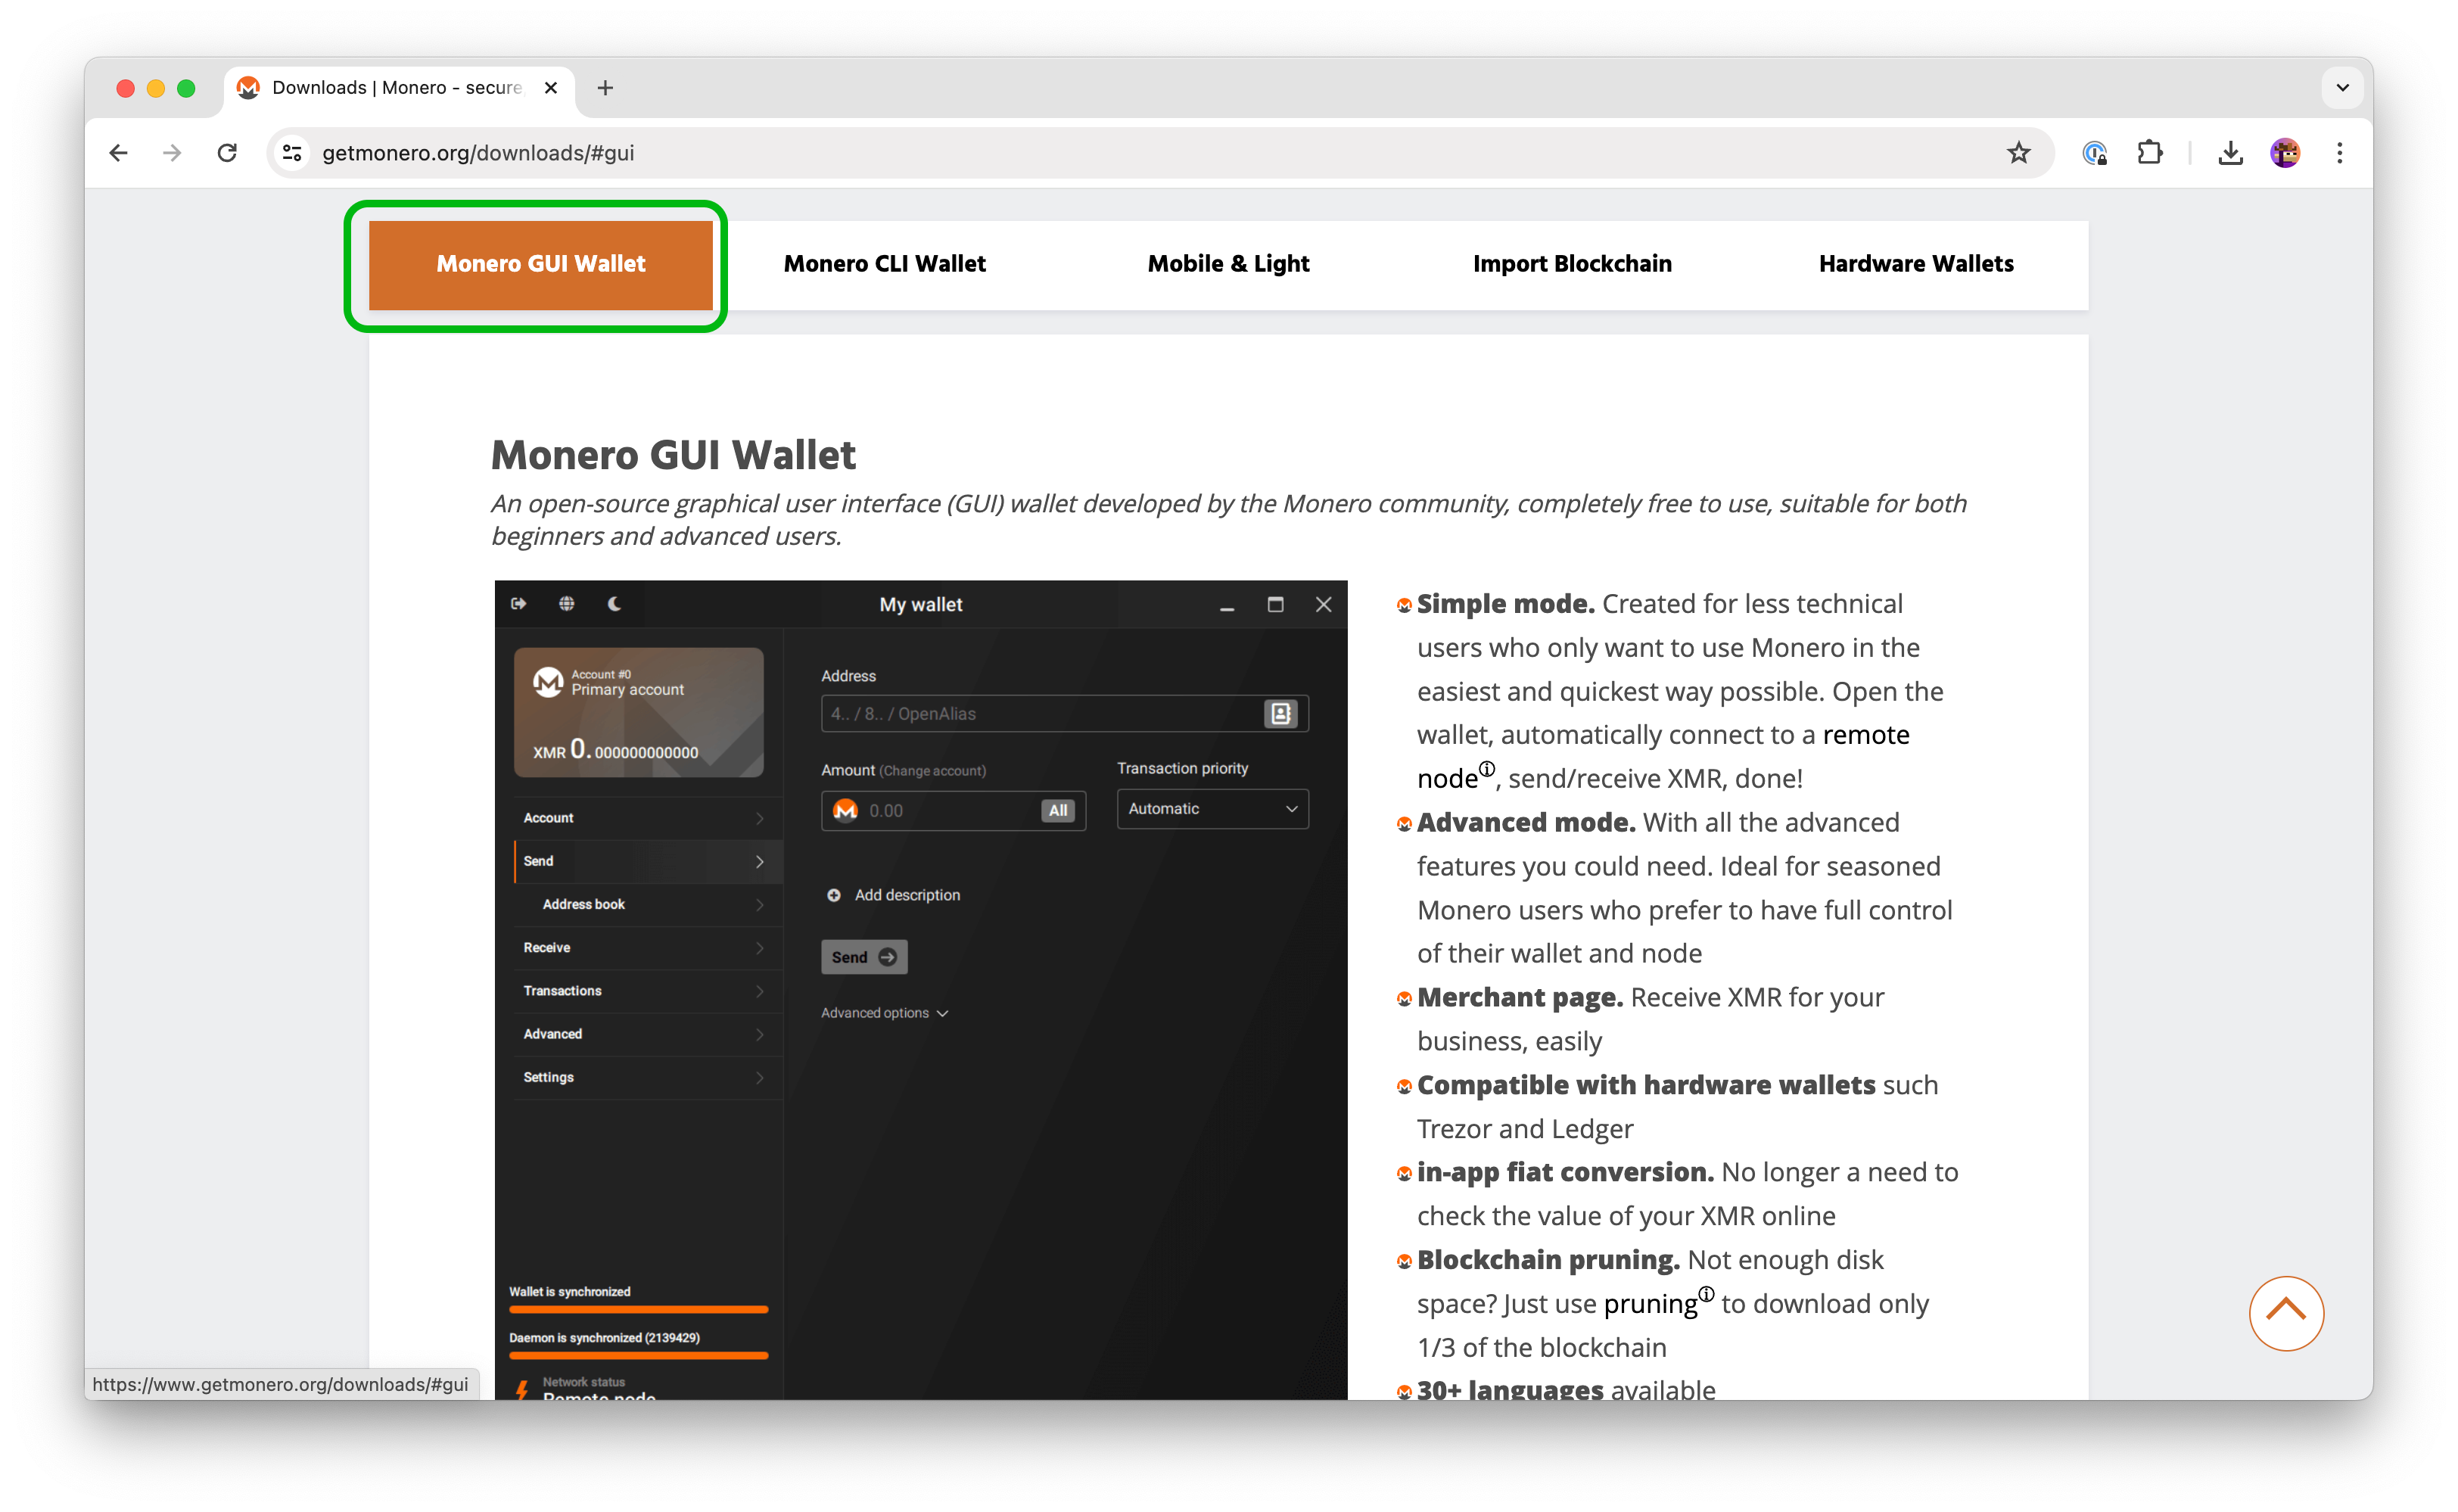Open the tab search dropdown arrow
2458x1512 pixels.
coord(2342,88)
